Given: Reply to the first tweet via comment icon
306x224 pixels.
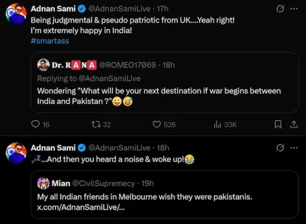Looking at the screenshot, I should pos(36,124).
